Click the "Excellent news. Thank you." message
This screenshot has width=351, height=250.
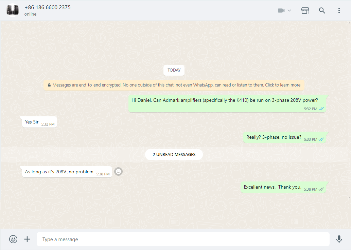coord(273,187)
